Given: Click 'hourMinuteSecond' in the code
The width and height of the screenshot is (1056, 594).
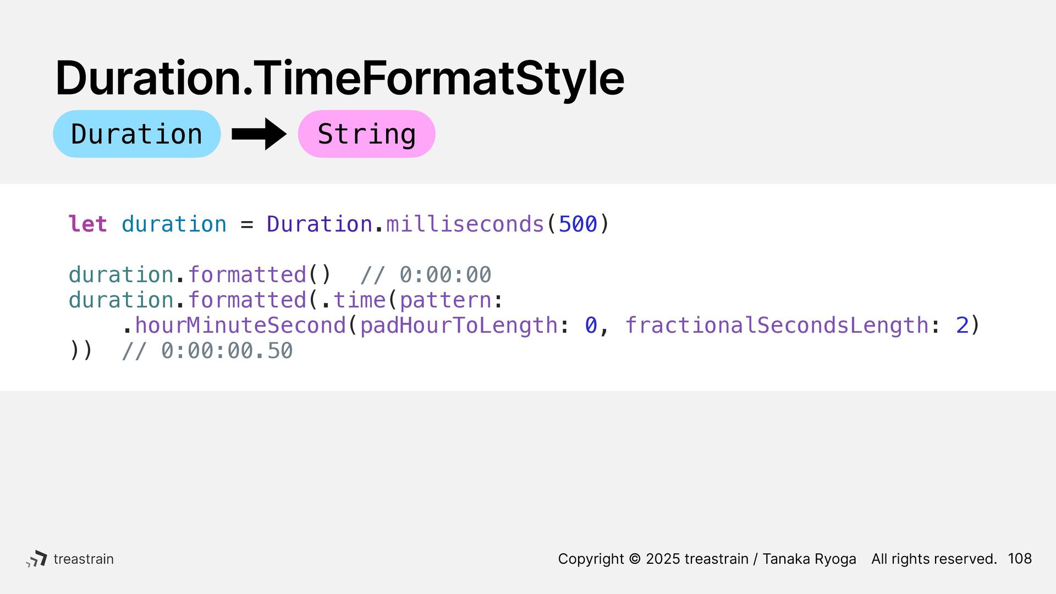Looking at the screenshot, I should (x=240, y=325).
